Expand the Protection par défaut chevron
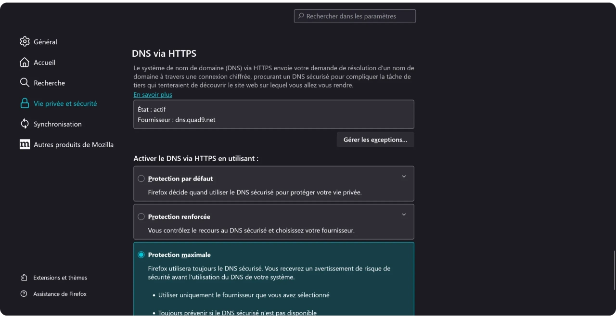Viewport: 616px width, 318px height. pos(404,177)
